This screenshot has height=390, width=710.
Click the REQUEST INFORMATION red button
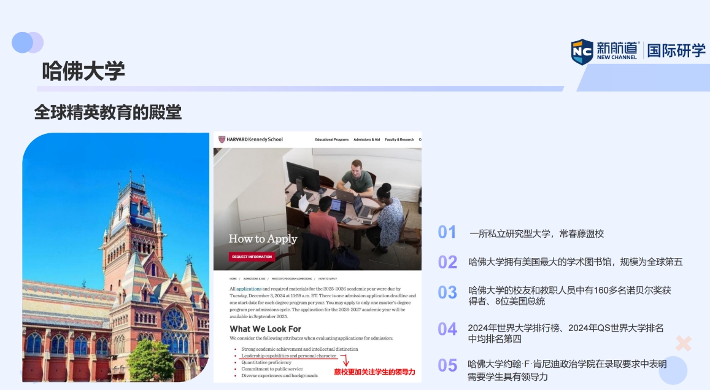252,257
